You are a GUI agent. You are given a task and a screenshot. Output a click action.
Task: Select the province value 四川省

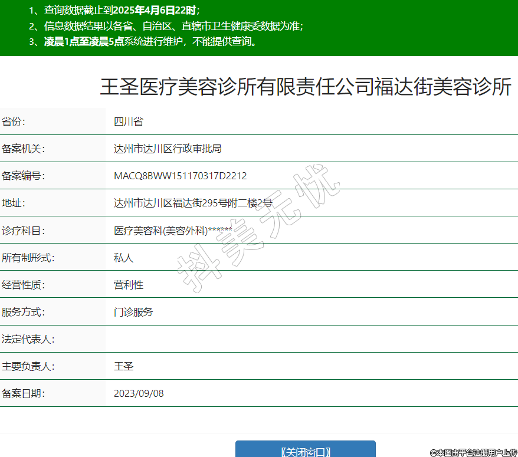pos(128,122)
